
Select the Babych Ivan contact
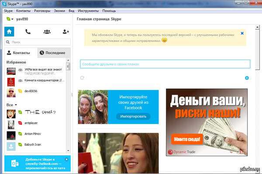35,146
